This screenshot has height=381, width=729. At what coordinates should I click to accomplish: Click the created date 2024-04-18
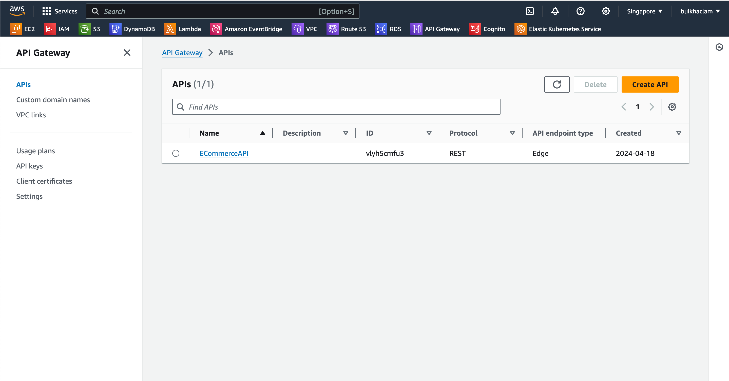coord(635,154)
